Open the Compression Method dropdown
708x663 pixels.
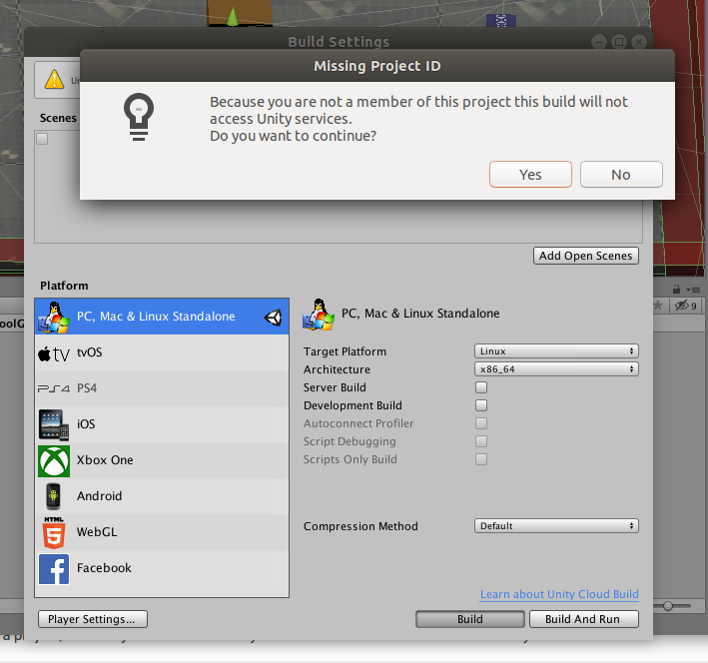556,525
